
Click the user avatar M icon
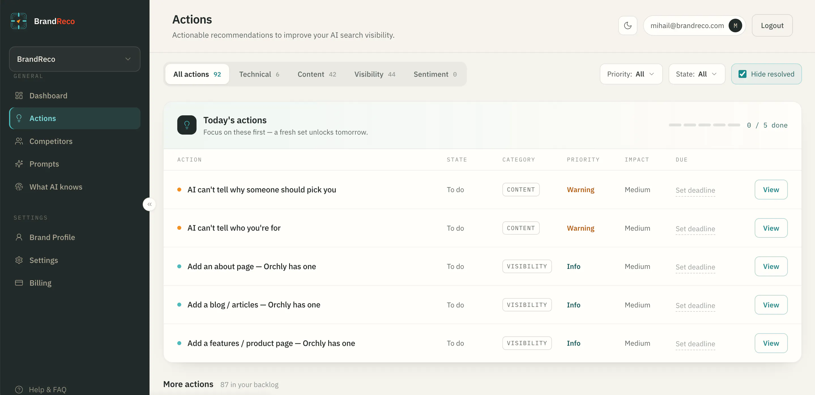735,26
